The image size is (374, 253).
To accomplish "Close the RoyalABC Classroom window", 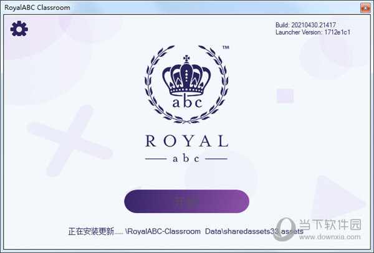I will click(x=365, y=8).
